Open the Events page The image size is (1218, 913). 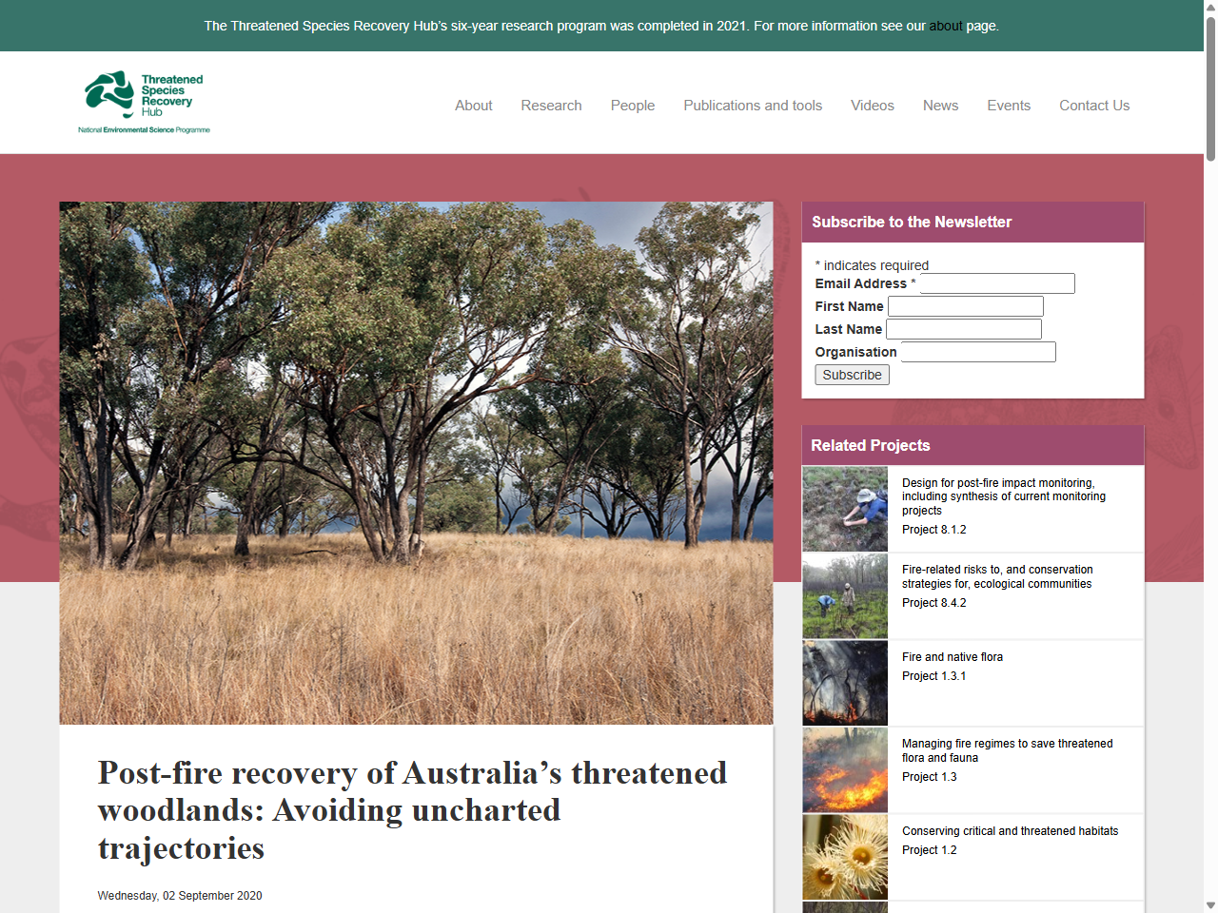click(1009, 106)
